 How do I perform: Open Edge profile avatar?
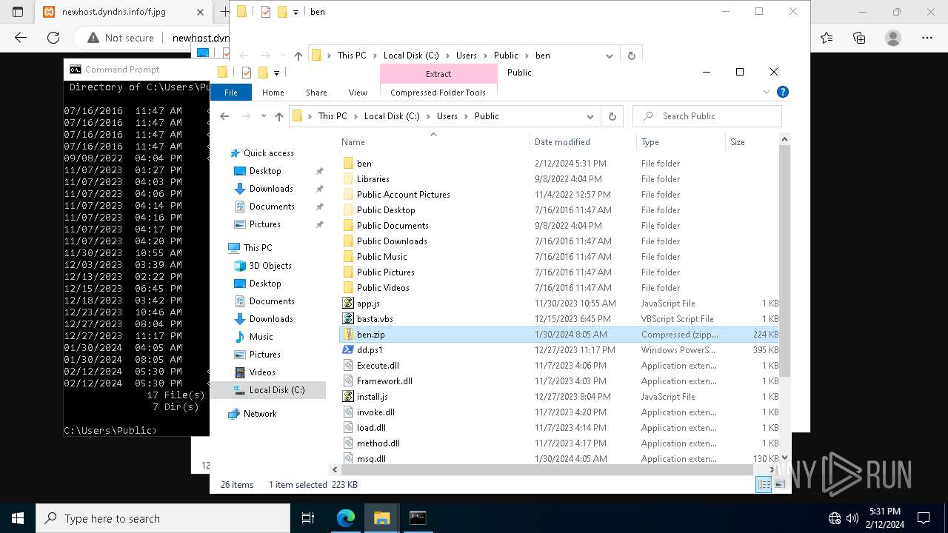893,38
